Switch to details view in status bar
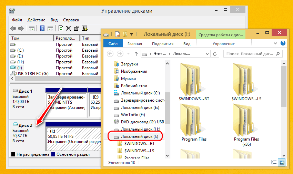 (x=274, y=162)
